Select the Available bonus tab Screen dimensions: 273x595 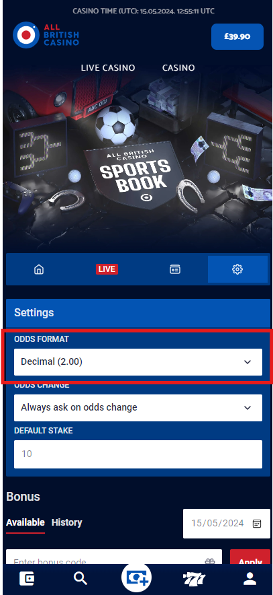[25, 522]
